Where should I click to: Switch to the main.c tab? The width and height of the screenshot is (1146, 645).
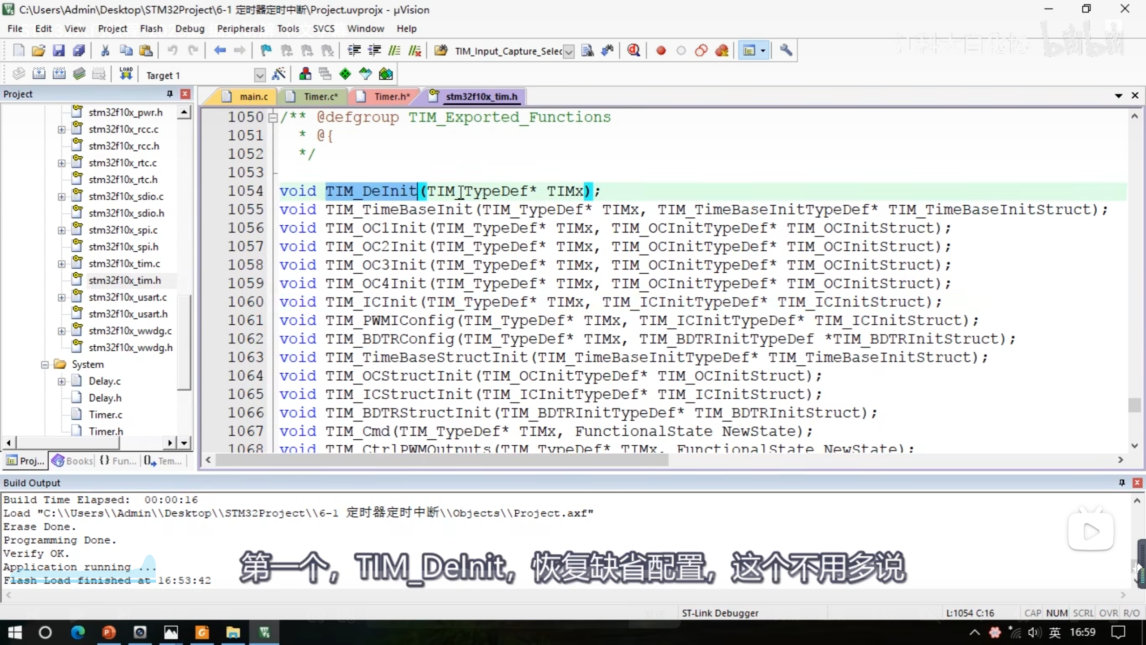pos(253,97)
